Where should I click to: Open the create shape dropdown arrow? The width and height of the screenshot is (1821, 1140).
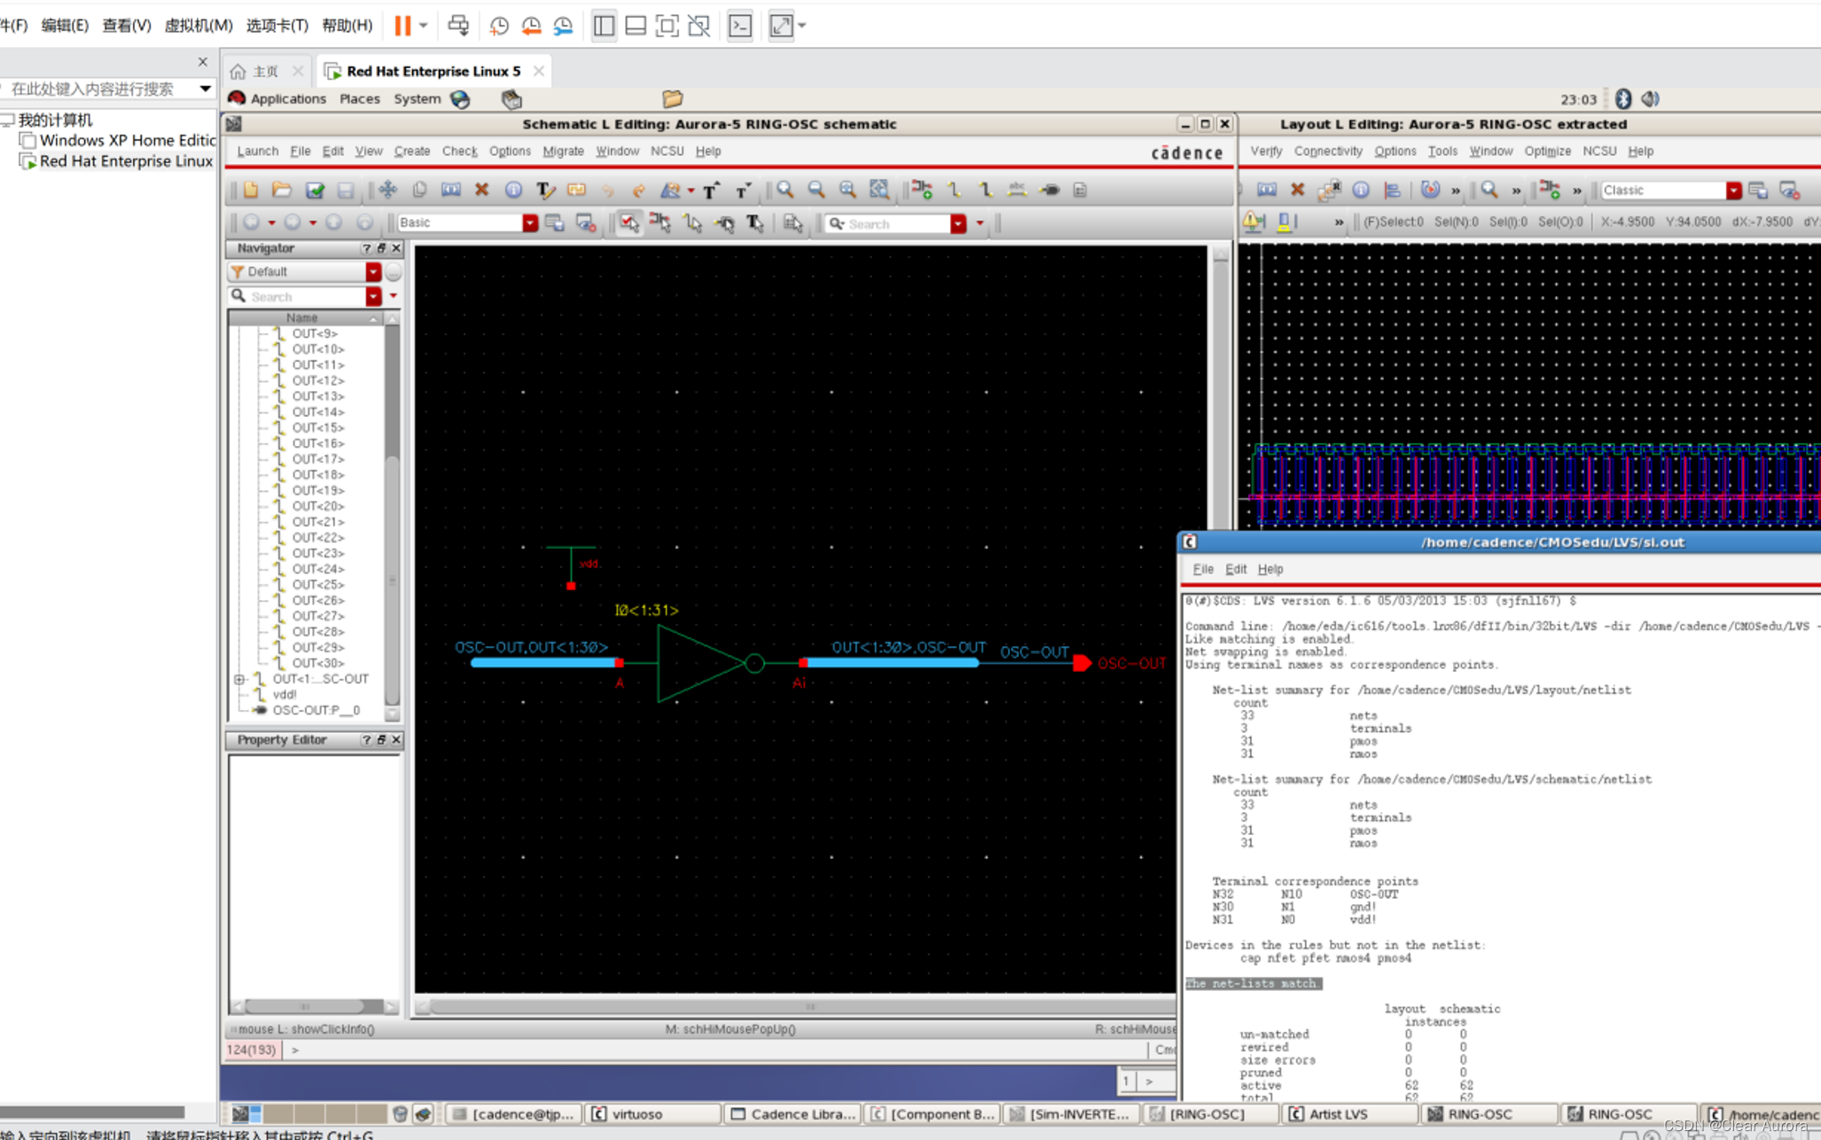tap(691, 191)
